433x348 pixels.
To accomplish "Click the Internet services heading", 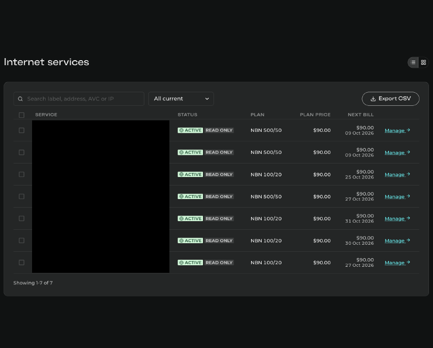I will pyautogui.click(x=47, y=62).
